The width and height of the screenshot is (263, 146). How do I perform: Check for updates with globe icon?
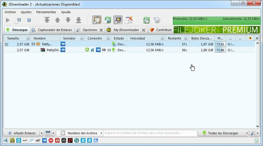click(157, 20)
